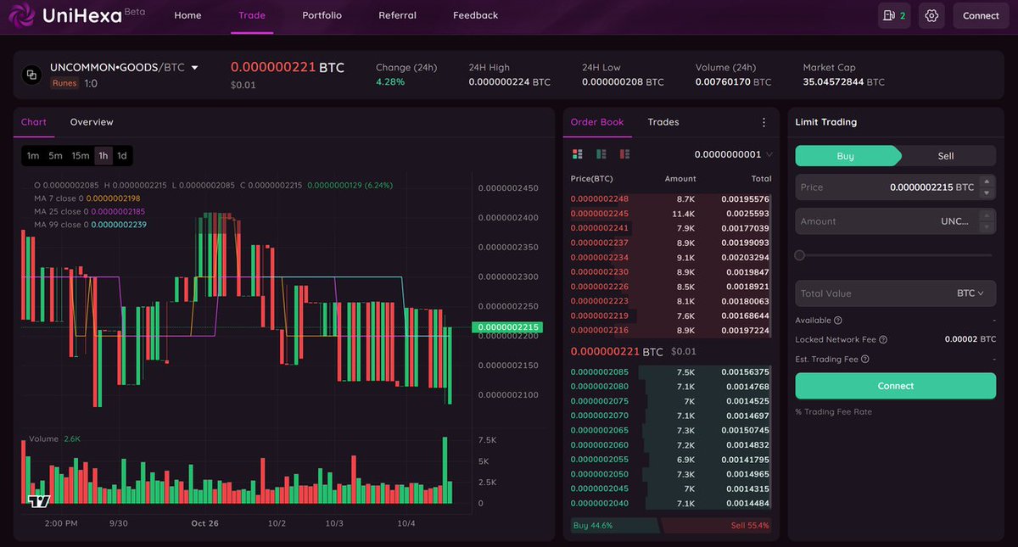
Task: Select the Buy side toggle
Action: coord(847,156)
